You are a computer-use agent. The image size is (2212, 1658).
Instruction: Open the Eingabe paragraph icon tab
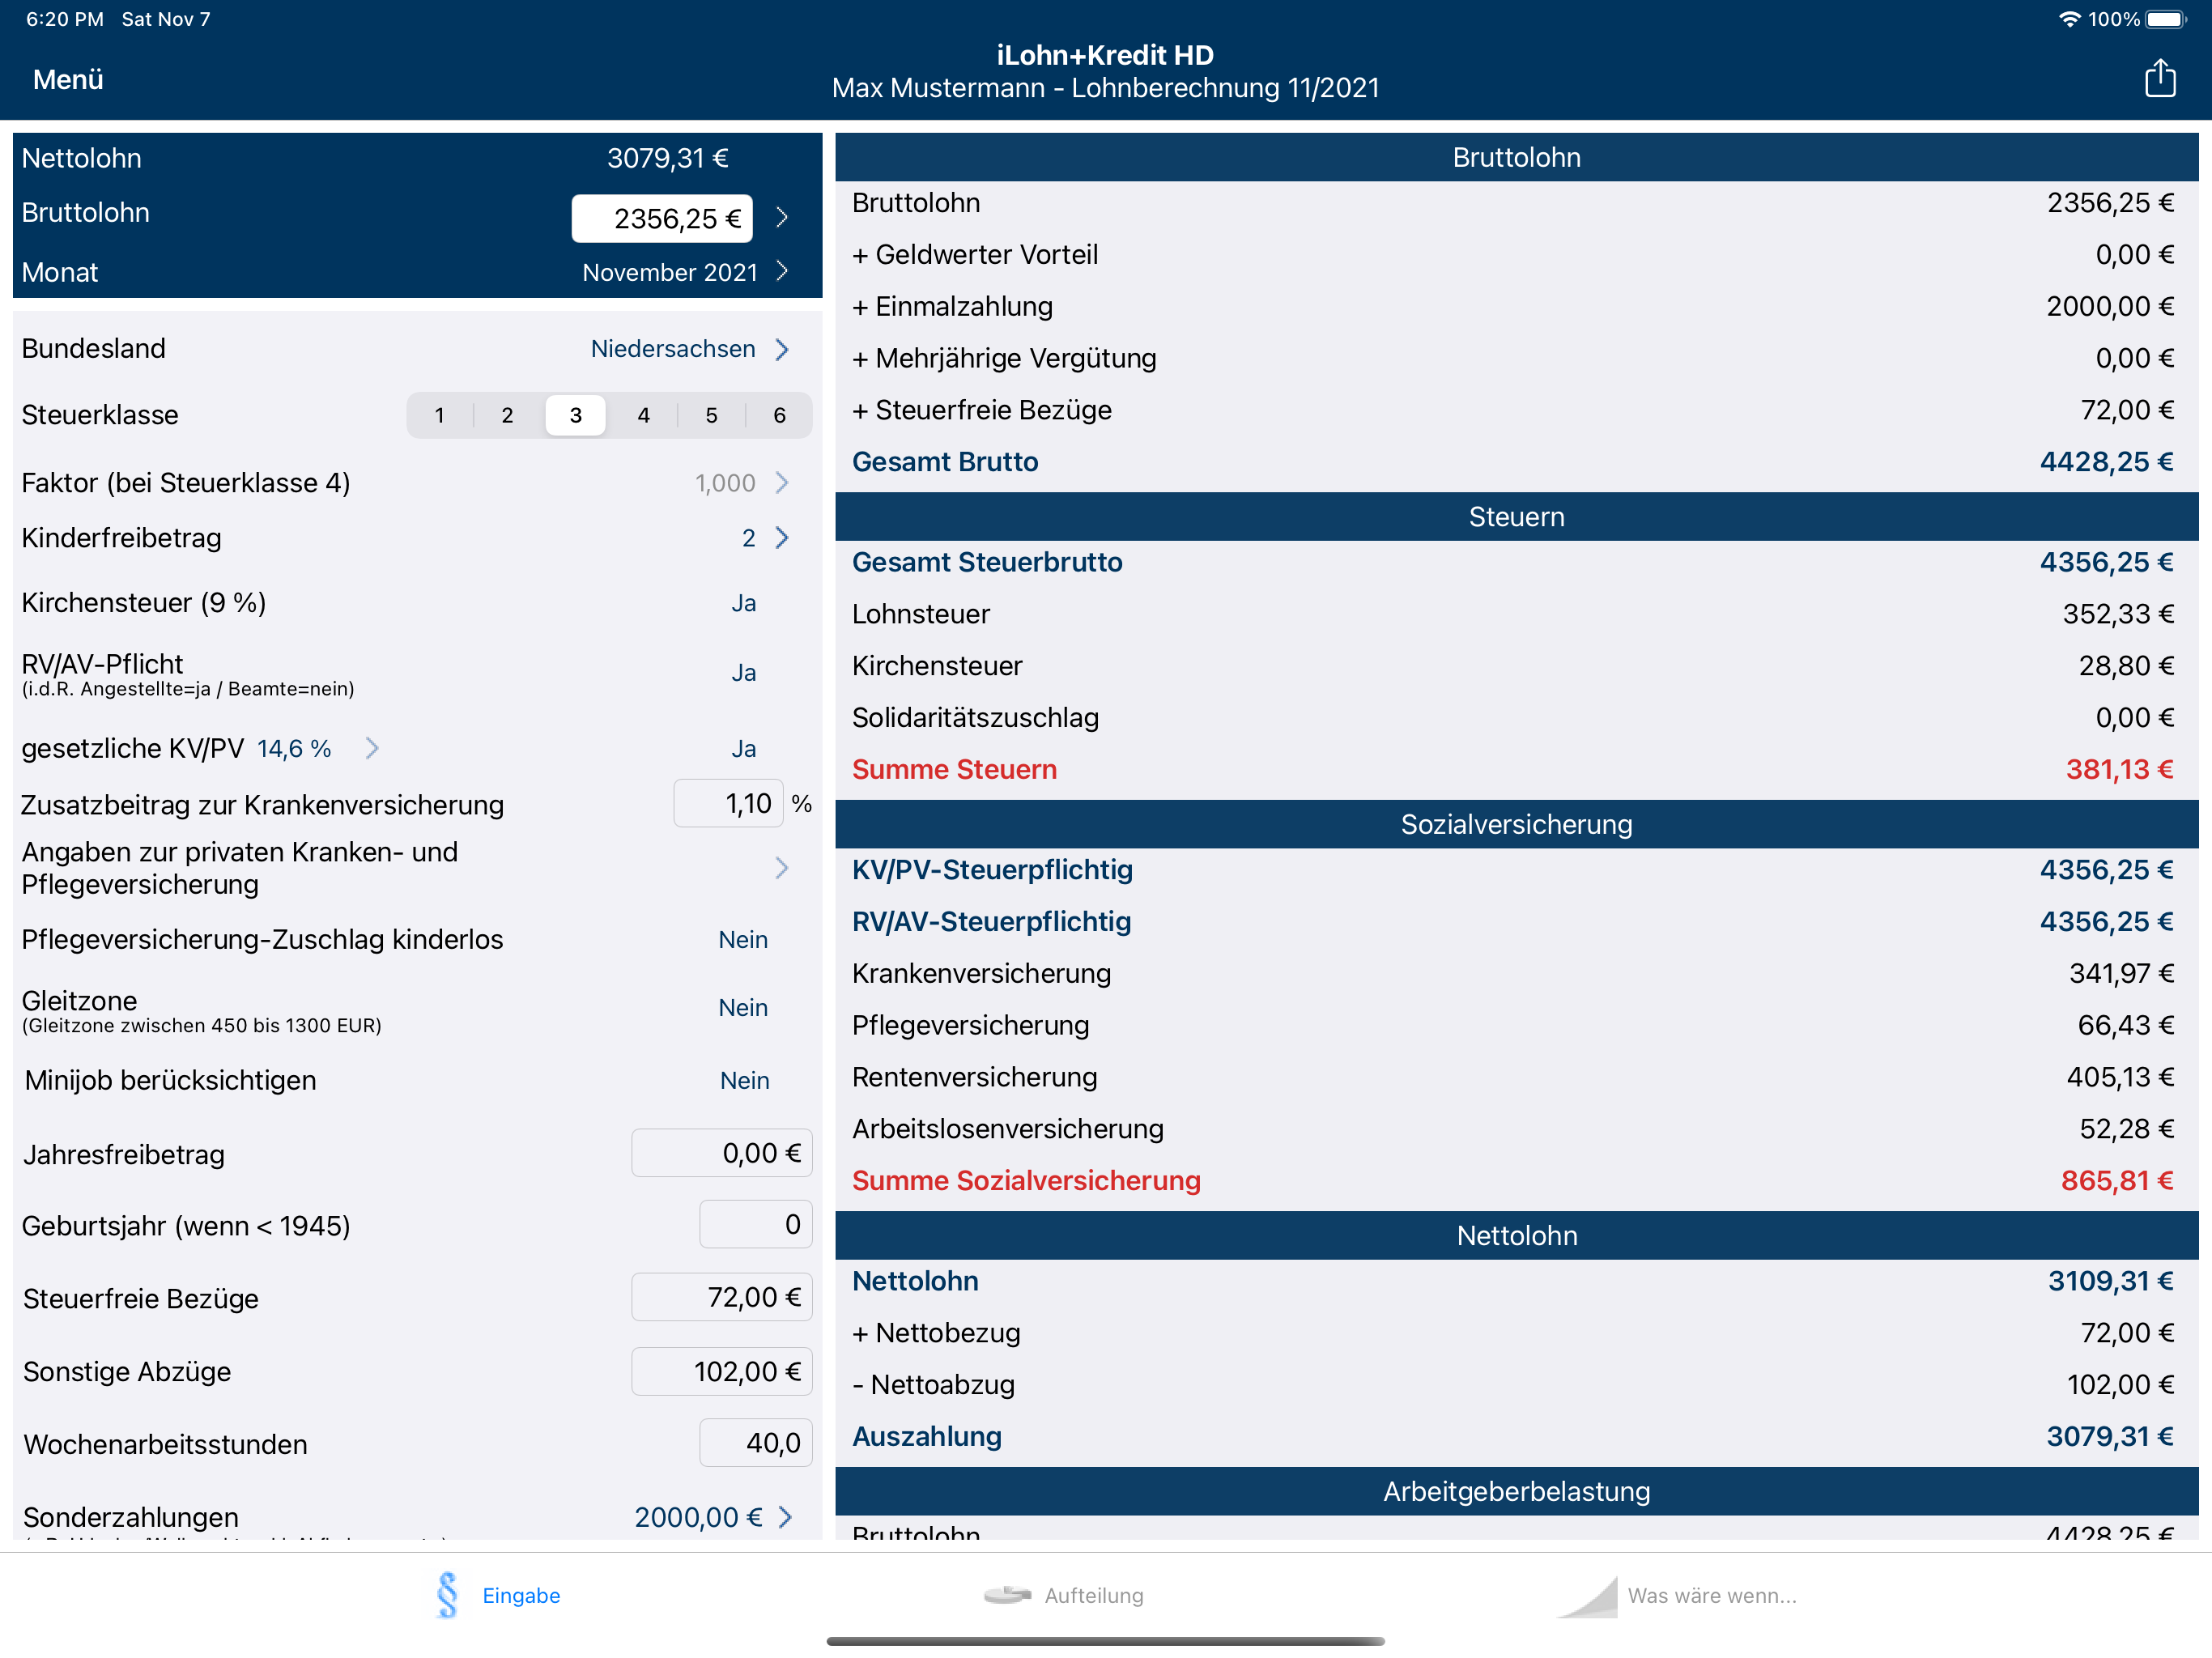tap(447, 1595)
